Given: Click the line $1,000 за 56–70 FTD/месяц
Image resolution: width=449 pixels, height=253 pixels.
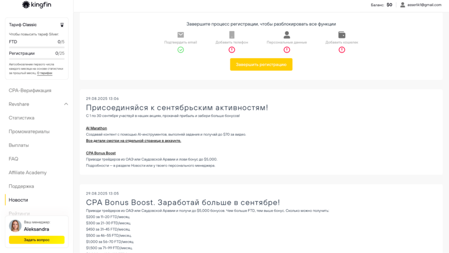Looking at the screenshot, I should coord(110,242).
